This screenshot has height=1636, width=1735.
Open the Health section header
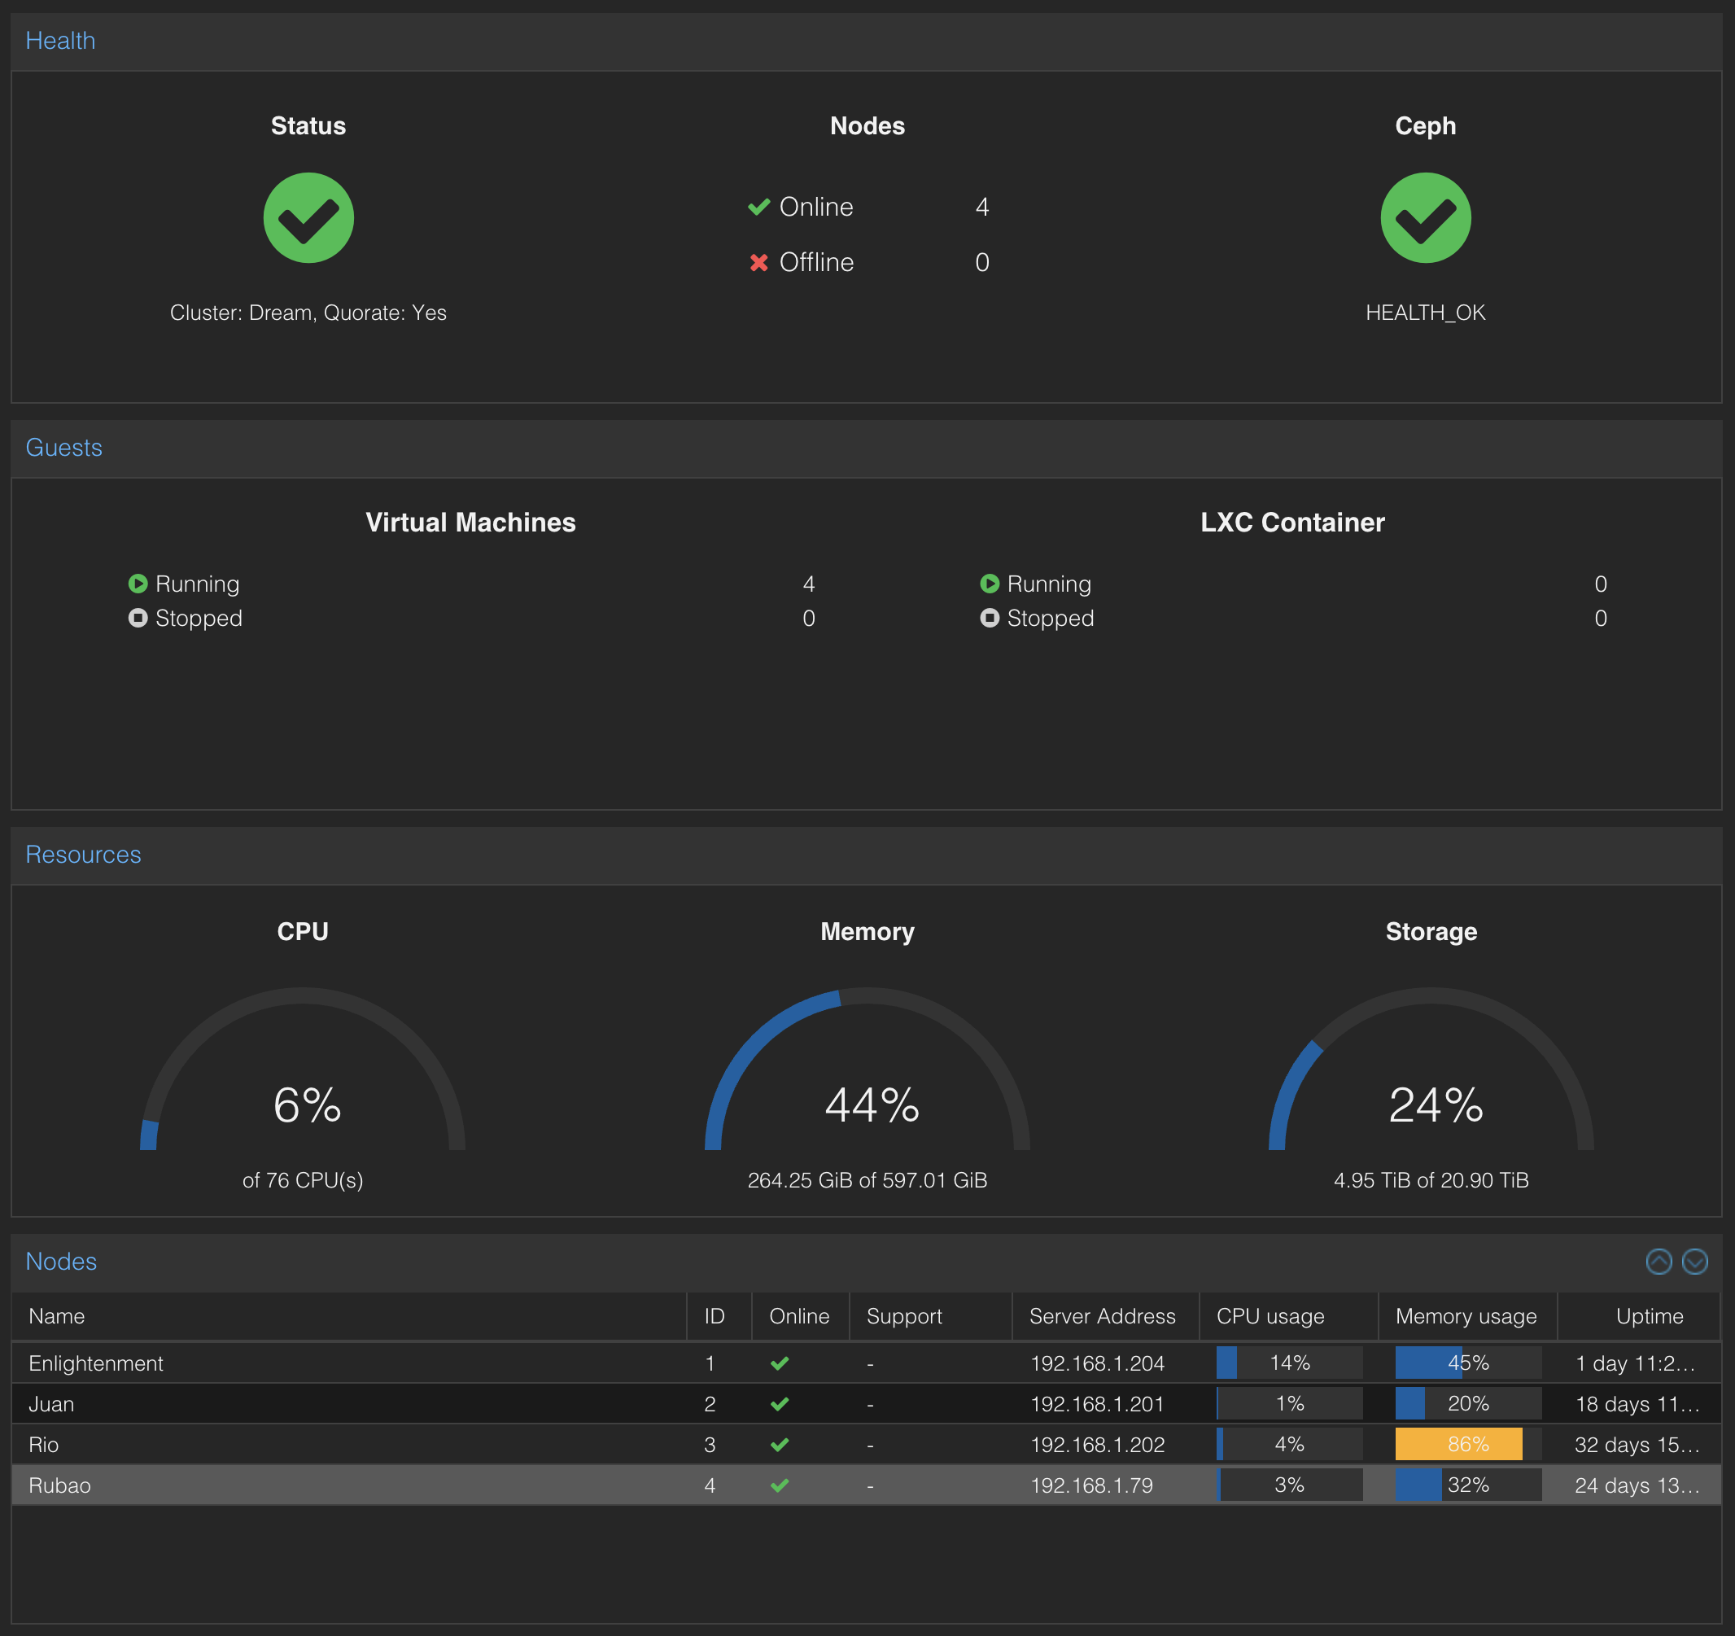pos(60,40)
